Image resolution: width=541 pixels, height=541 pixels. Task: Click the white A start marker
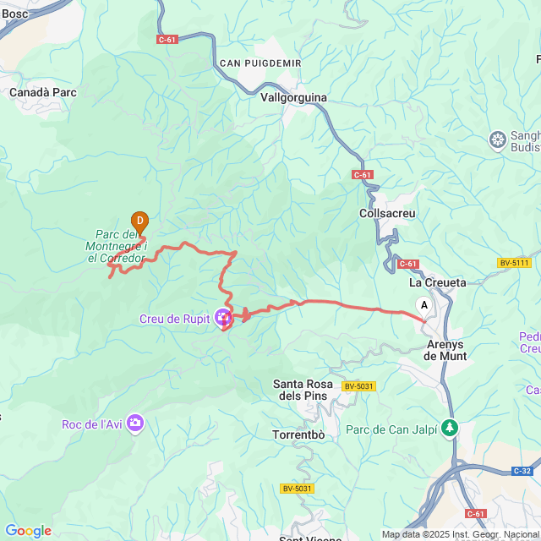click(x=424, y=307)
